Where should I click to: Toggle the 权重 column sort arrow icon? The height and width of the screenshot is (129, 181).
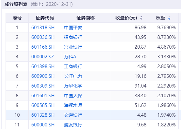(x=169, y=18)
